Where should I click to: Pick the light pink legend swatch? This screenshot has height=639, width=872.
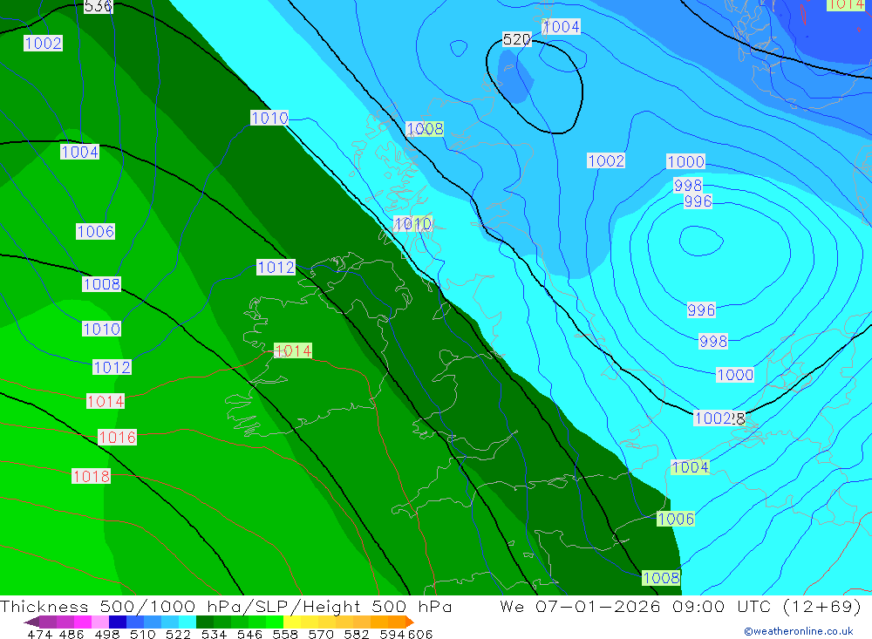pos(100,622)
